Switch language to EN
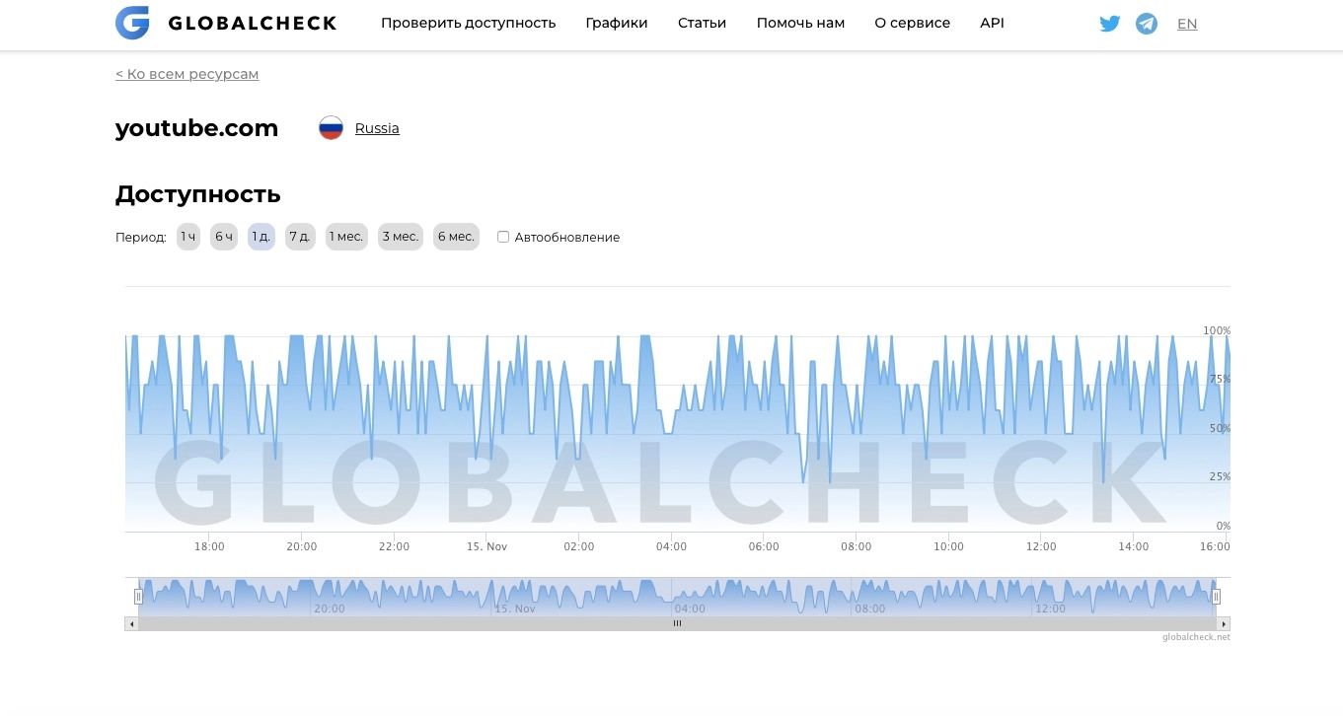The height and width of the screenshot is (716, 1343). (1187, 24)
